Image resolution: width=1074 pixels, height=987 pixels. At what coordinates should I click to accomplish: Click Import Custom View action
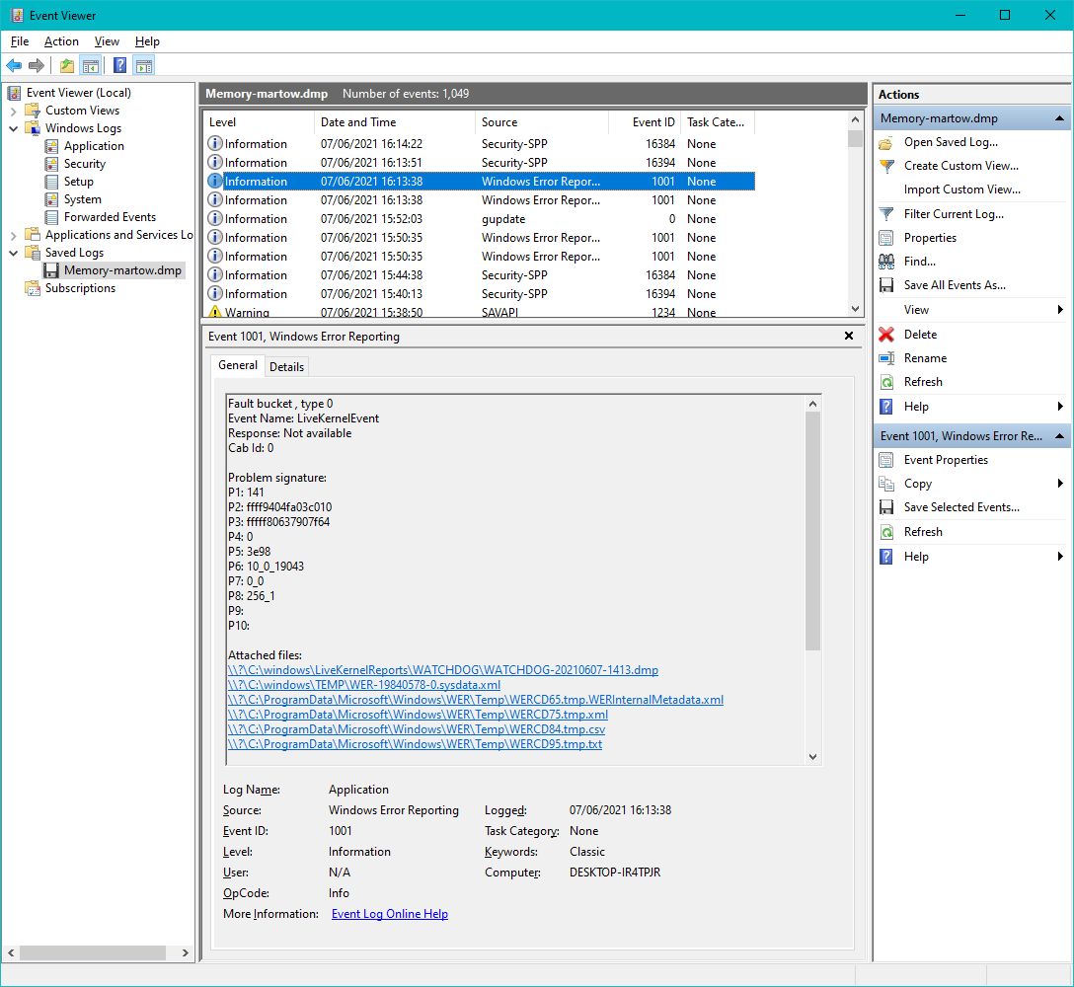(961, 190)
